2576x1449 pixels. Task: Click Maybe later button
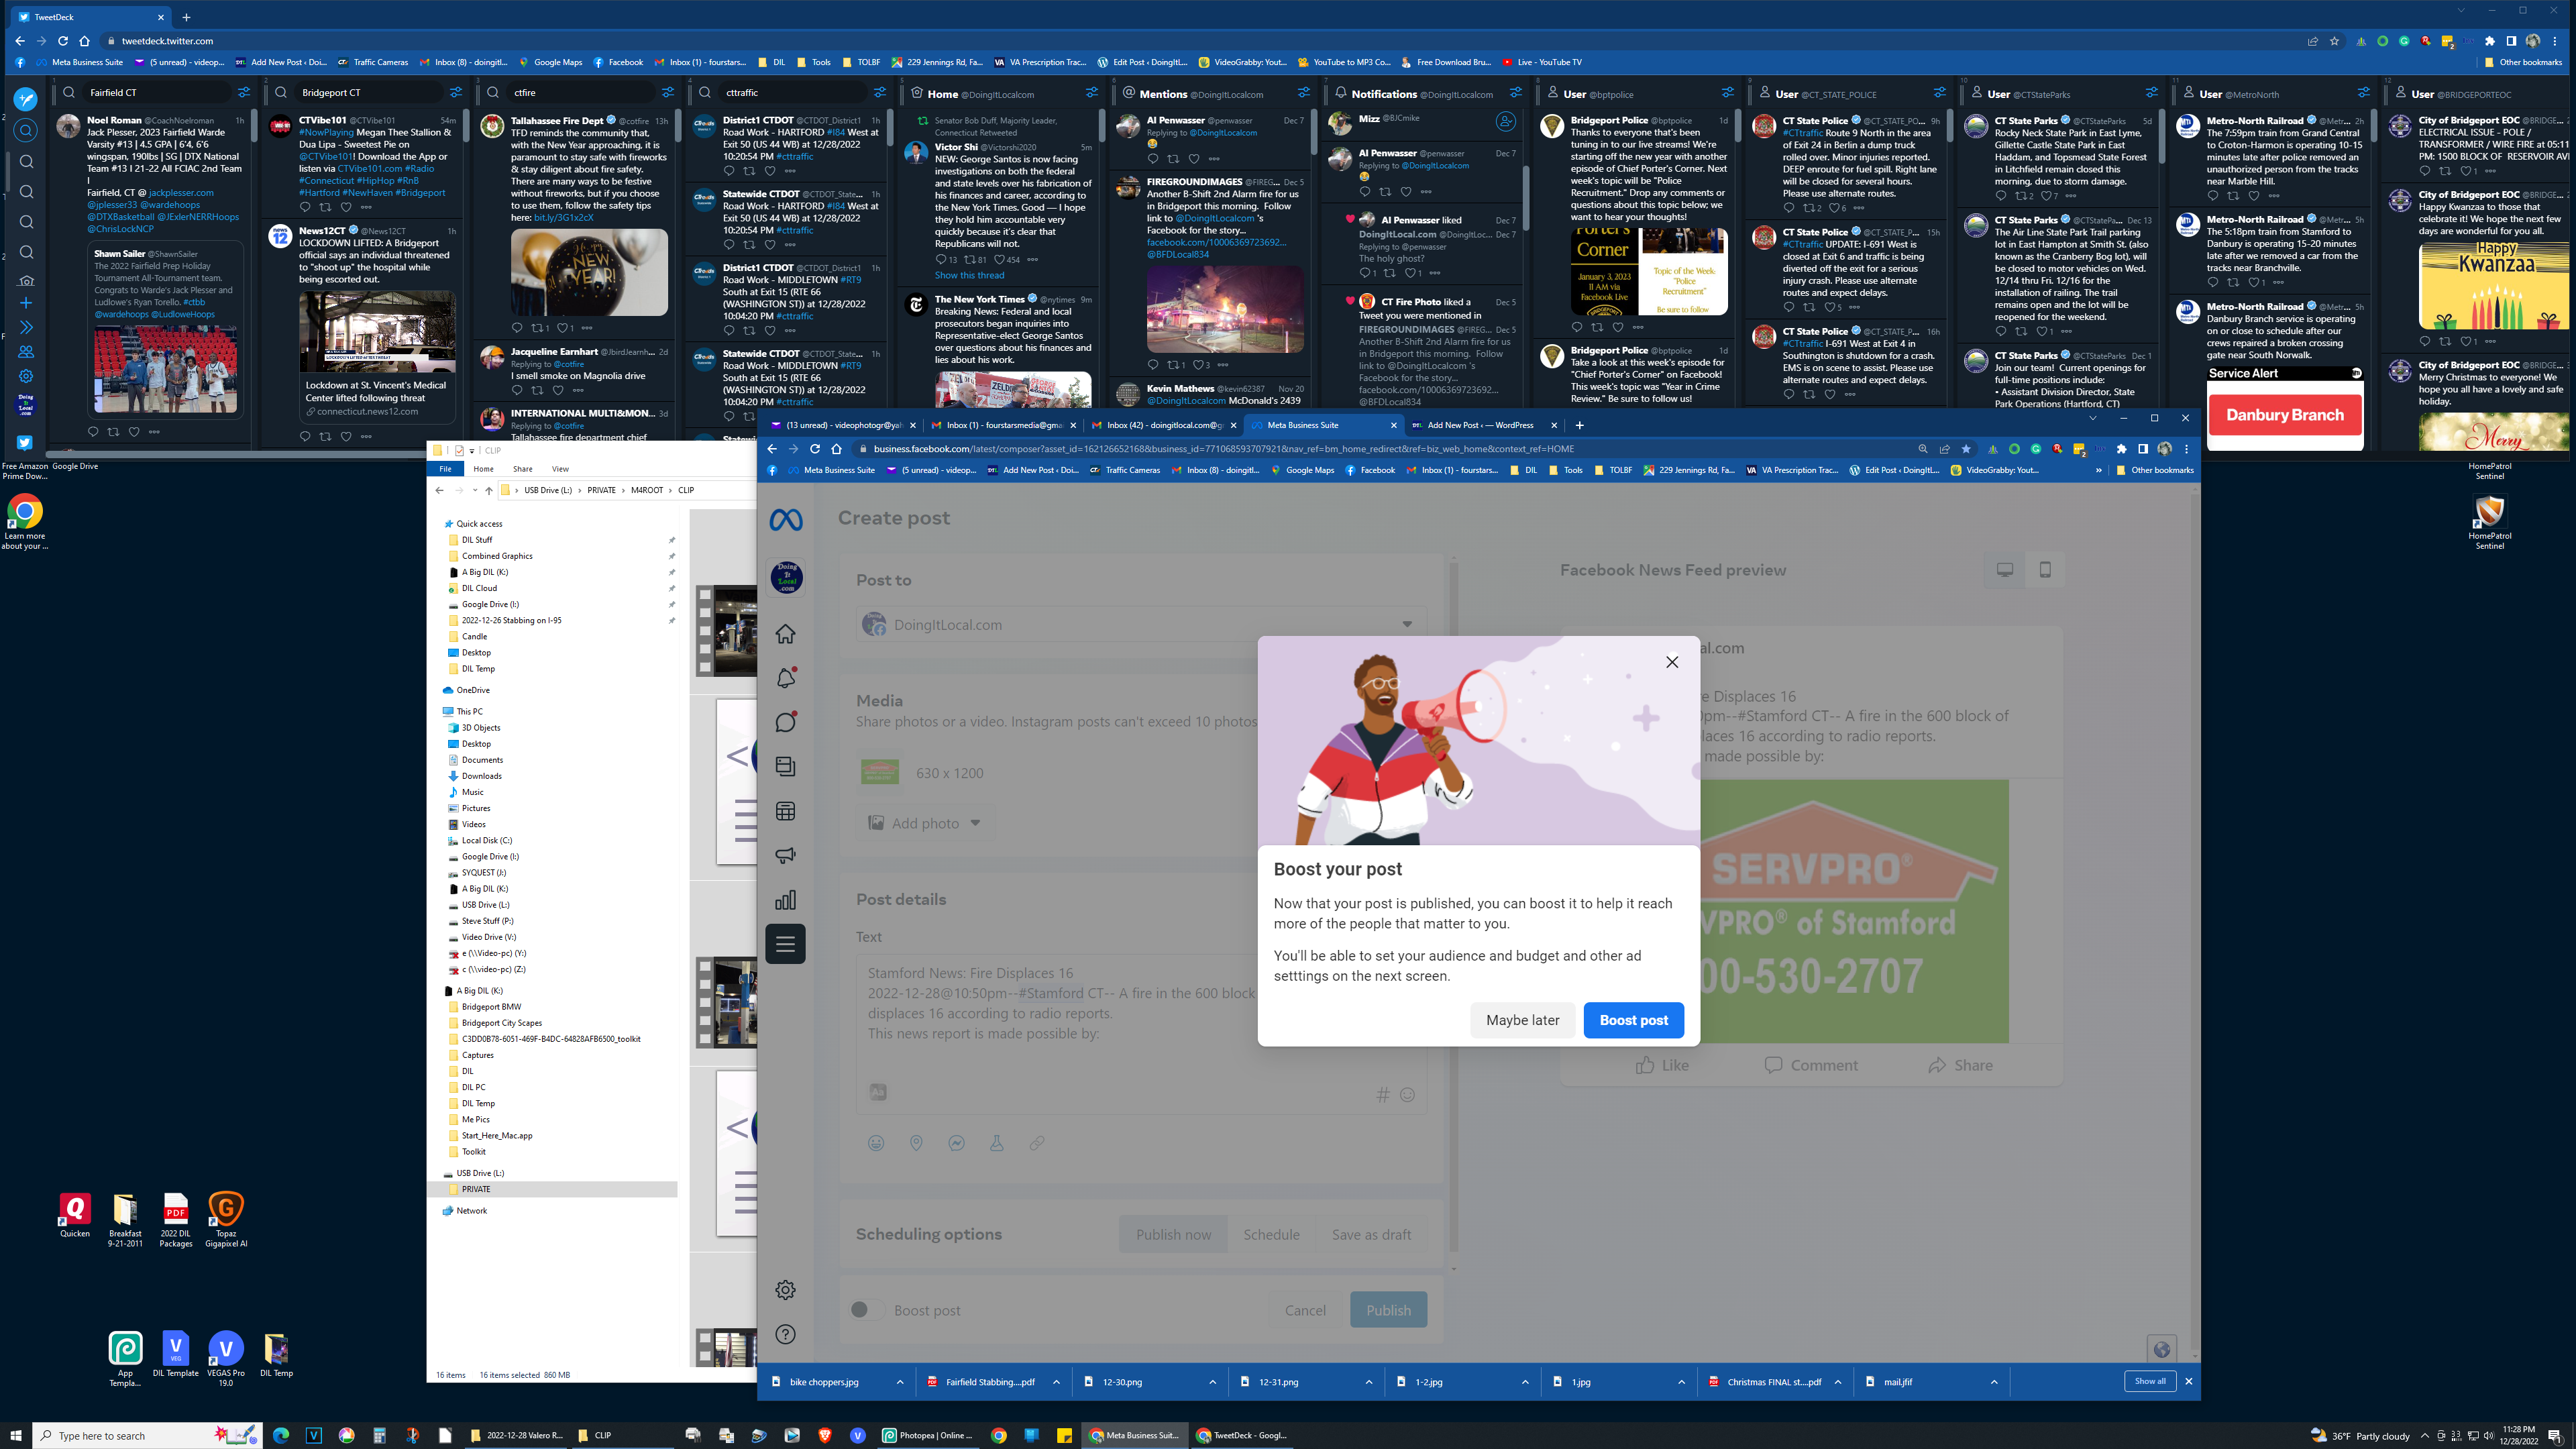click(1522, 1020)
